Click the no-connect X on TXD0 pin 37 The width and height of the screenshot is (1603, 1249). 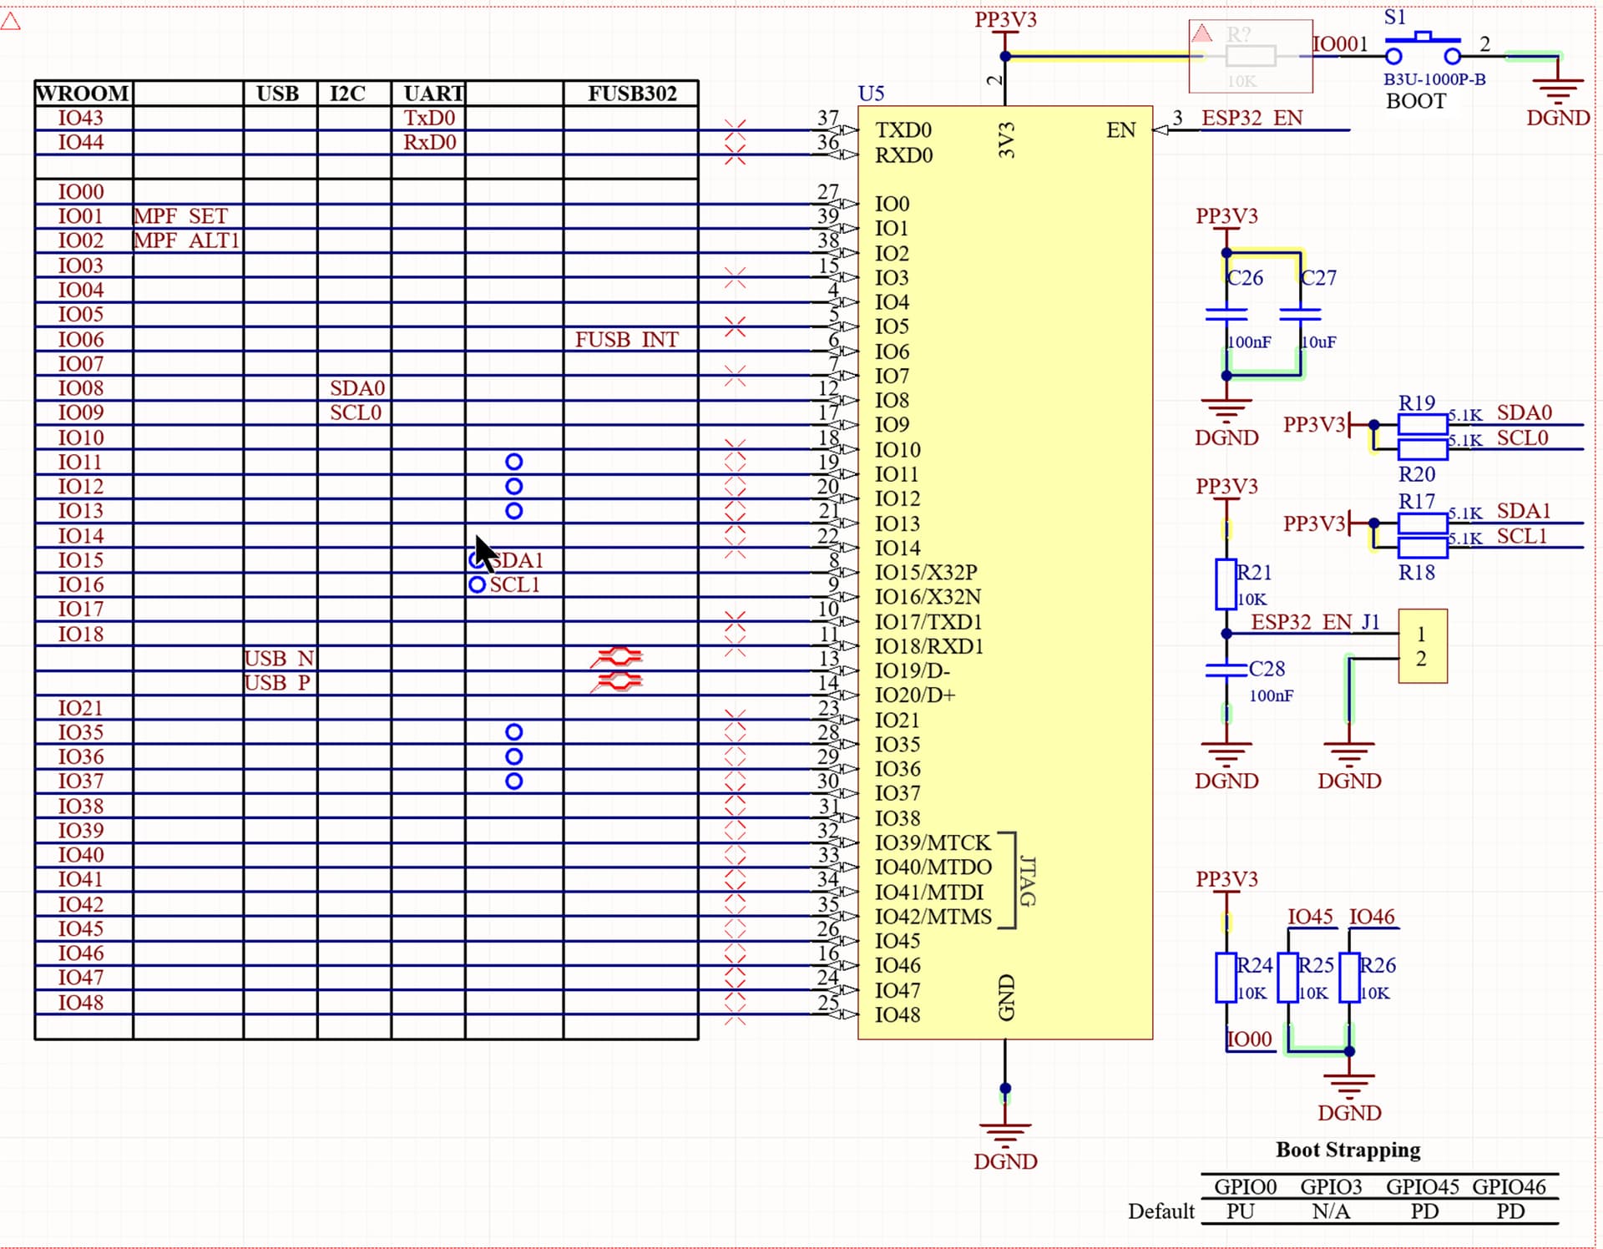click(x=735, y=129)
